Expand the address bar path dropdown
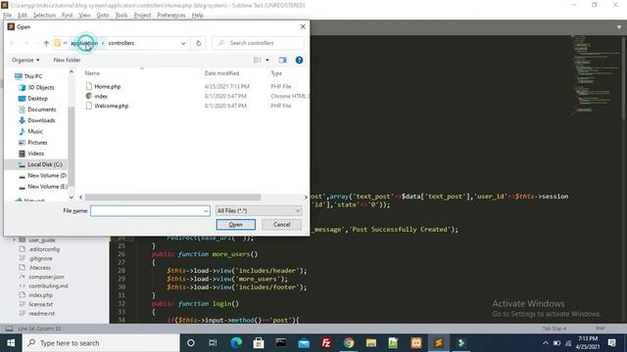 (183, 43)
